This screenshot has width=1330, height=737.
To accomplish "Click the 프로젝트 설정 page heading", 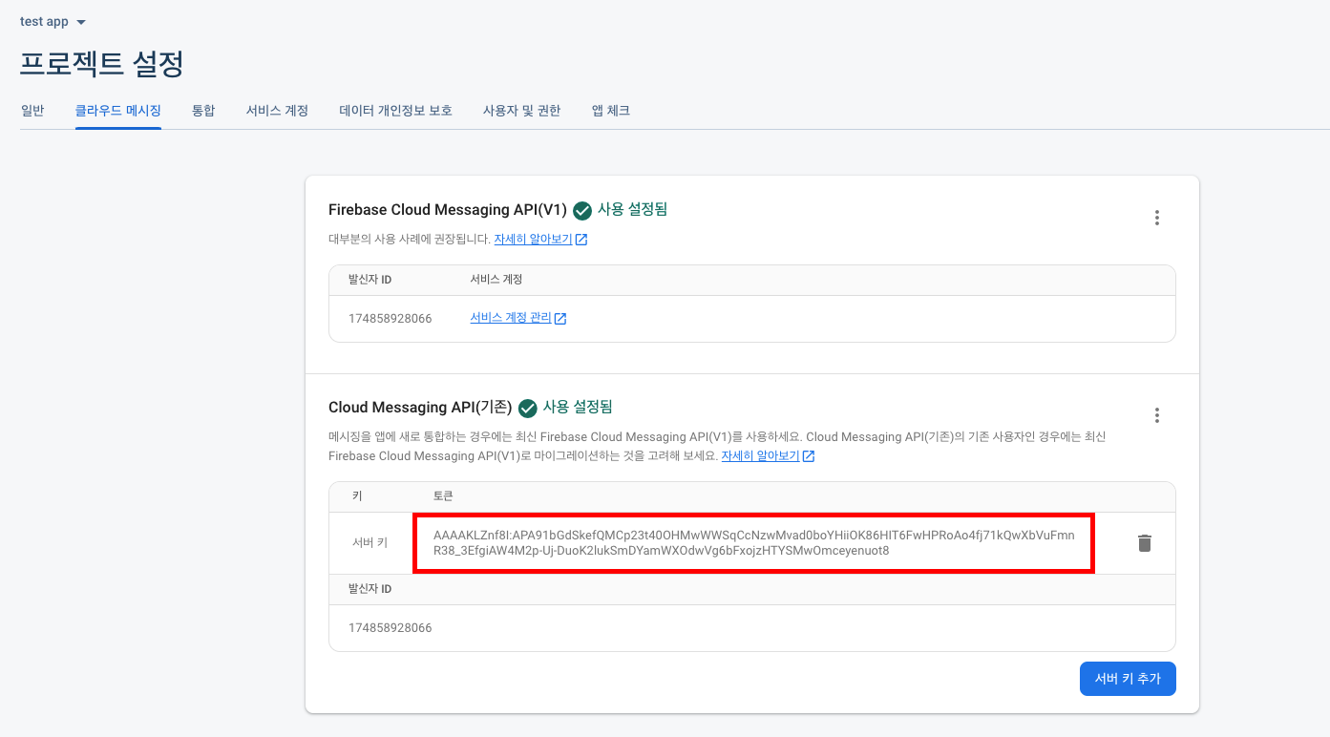I will 101,64.
